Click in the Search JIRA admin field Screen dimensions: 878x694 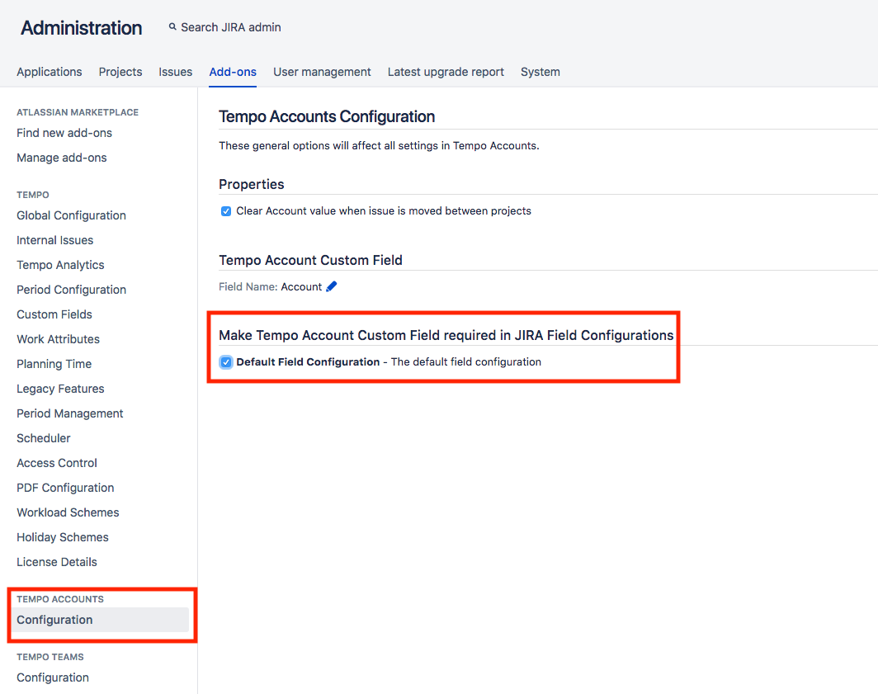tap(231, 27)
